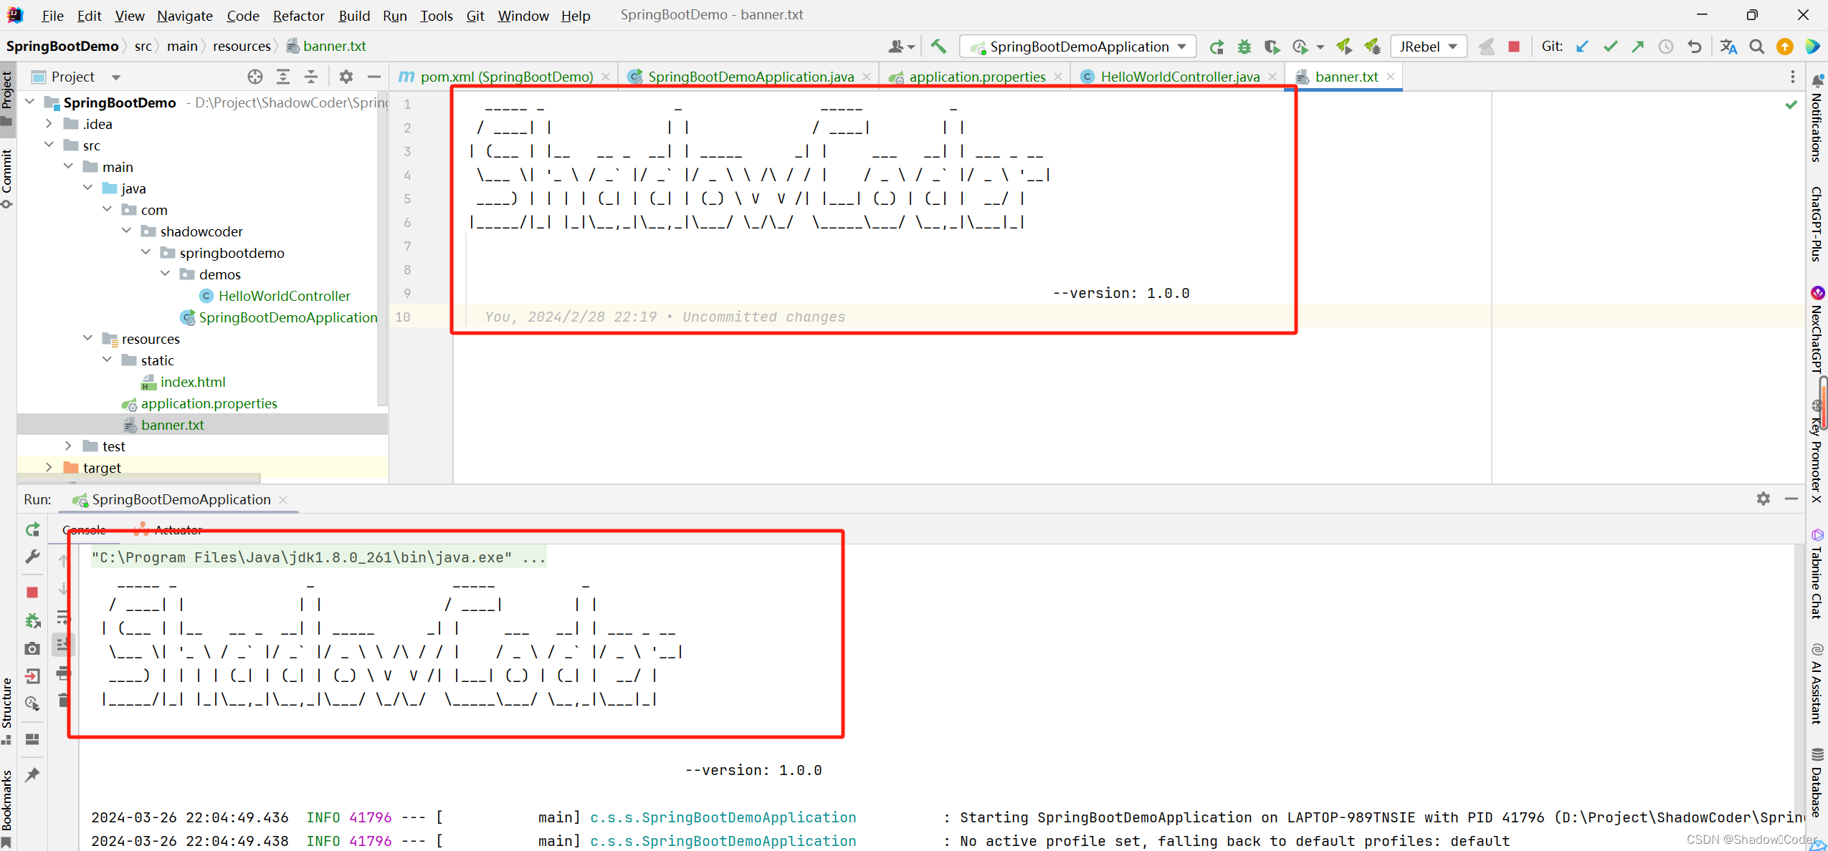
Task: Expand all nodes in the Project panel
Action: pos(283,77)
